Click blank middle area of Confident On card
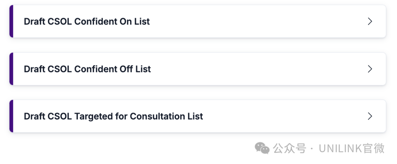Image resolution: width=397 pixels, height=164 pixels. (257, 21)
